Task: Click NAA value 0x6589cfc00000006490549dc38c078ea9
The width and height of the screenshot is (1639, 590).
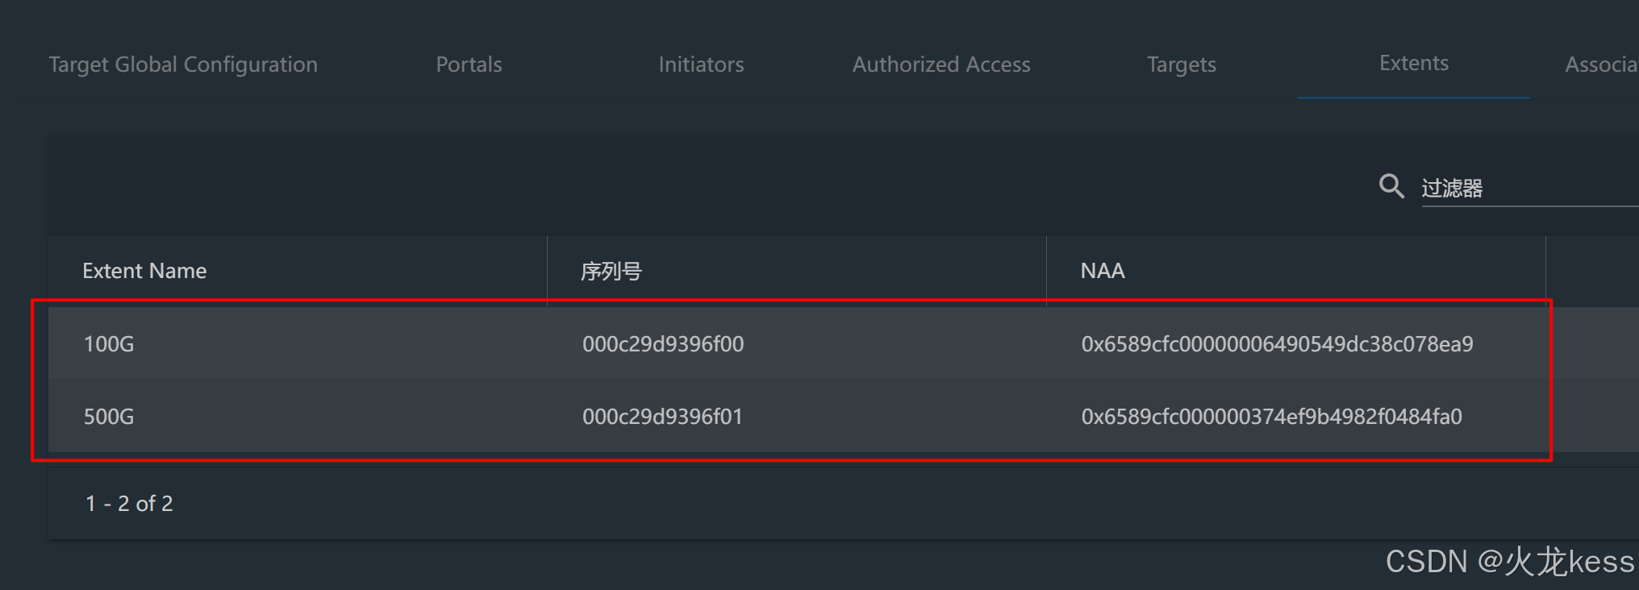Action: [1277, 344]
